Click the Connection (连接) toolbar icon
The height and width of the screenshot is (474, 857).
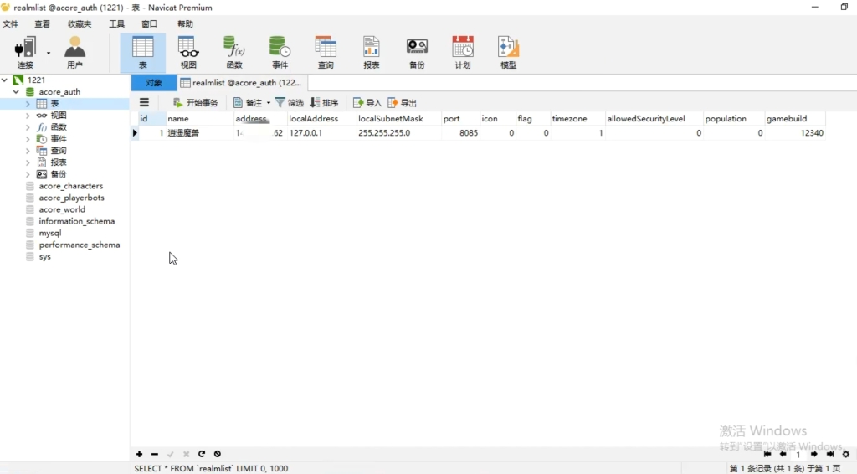26,52
